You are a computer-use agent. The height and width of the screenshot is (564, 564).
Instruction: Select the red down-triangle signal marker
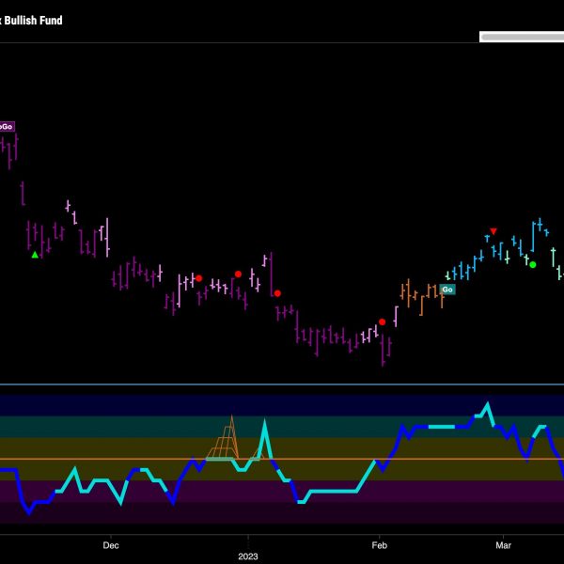pyautogui.click(x=493, y=231)
